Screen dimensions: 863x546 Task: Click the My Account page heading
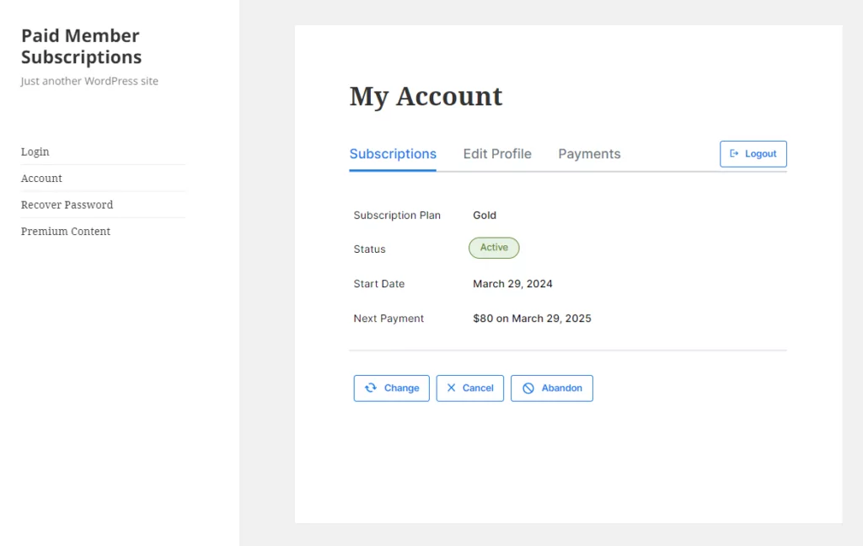click(x=426, y=97)
